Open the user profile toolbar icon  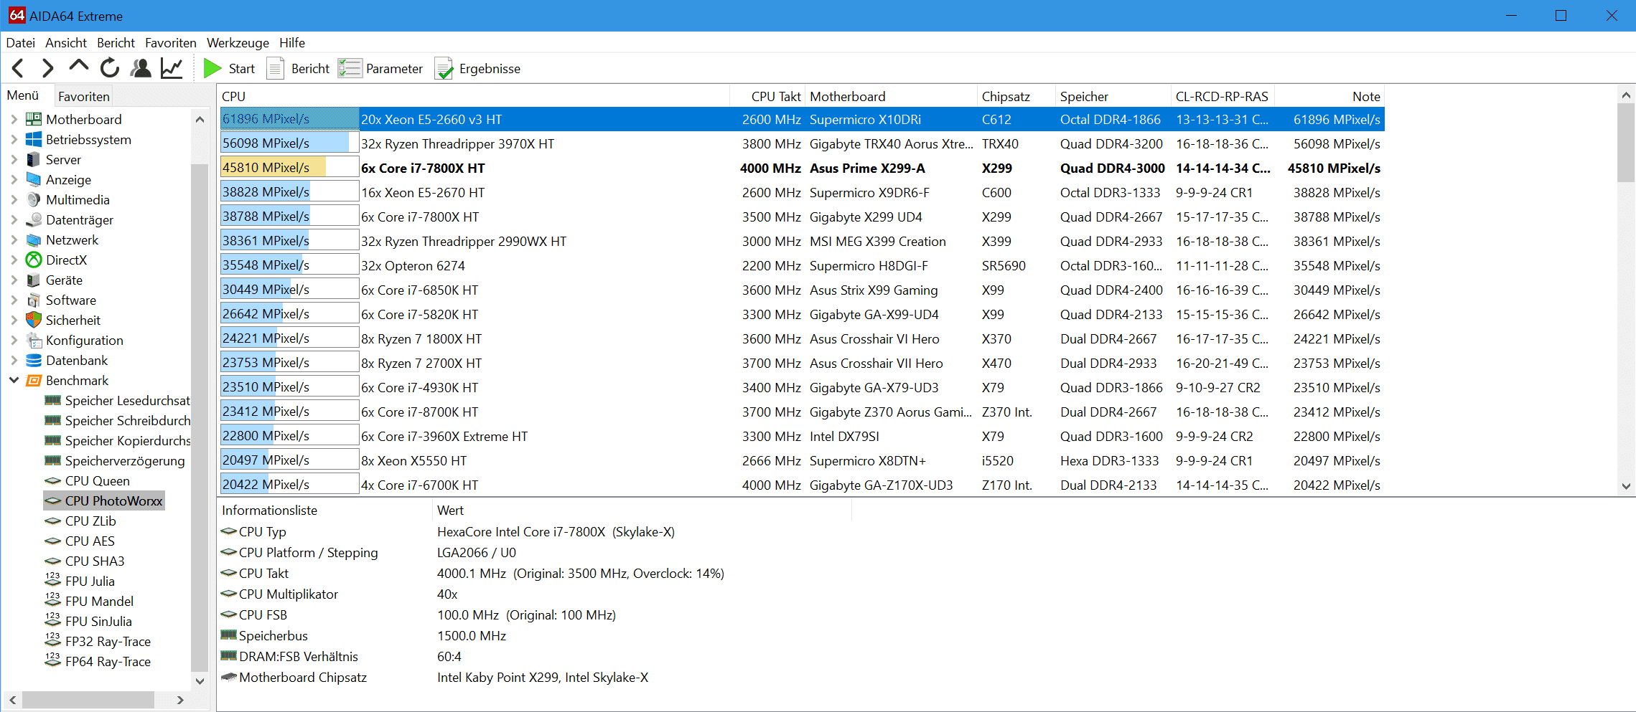141,69
